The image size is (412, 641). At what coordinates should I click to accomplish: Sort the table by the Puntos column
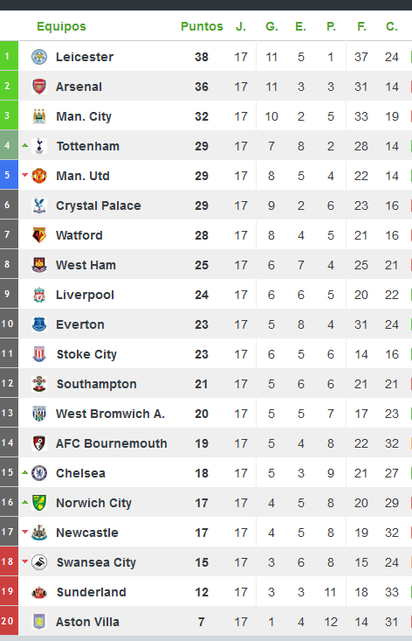[202, 26]
